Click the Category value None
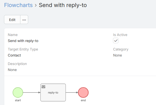The height and width of the screenshot is (105, 156). click(118, 55)
